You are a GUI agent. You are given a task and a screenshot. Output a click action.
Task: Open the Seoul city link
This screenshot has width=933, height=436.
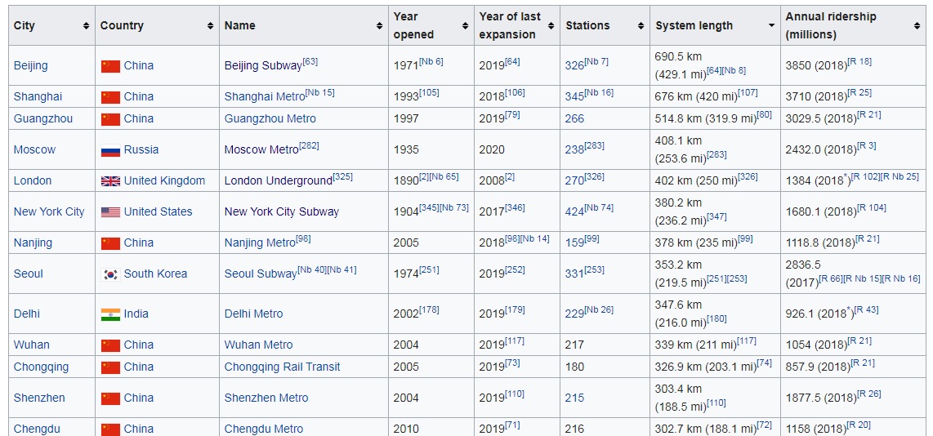coord(28,274)
